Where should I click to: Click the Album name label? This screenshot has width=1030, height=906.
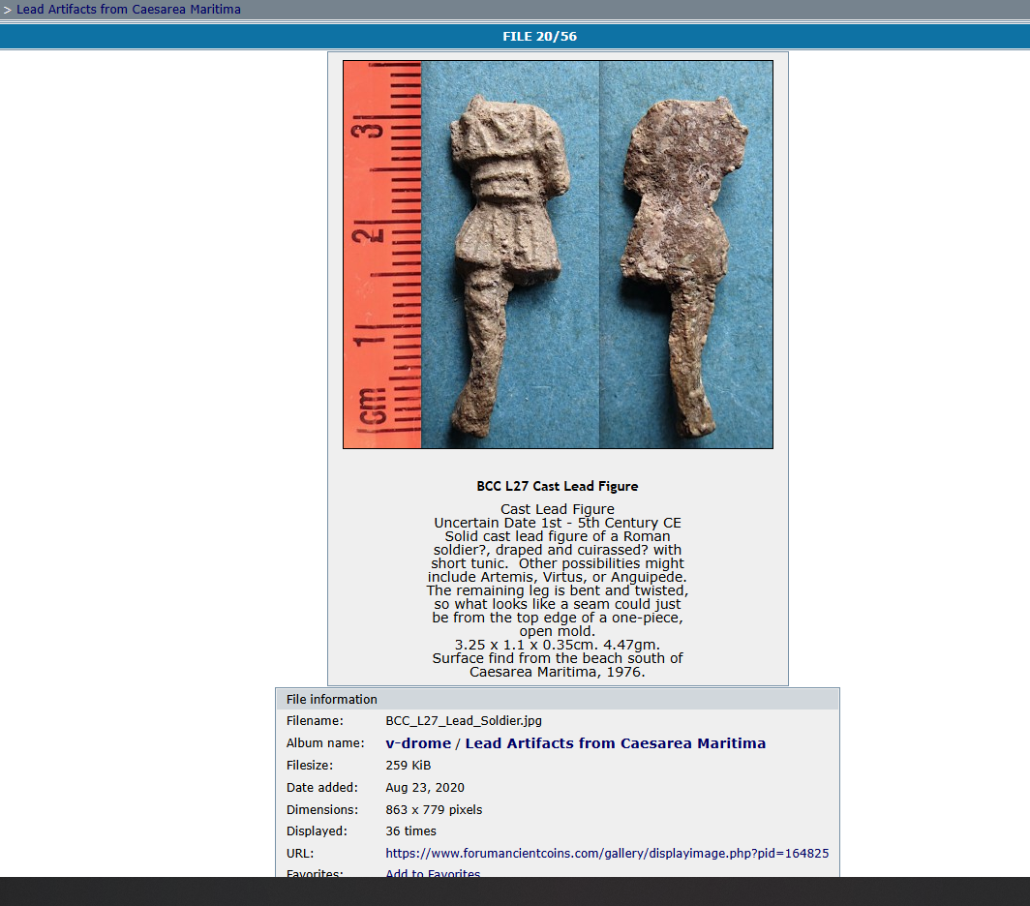(325, 743)
